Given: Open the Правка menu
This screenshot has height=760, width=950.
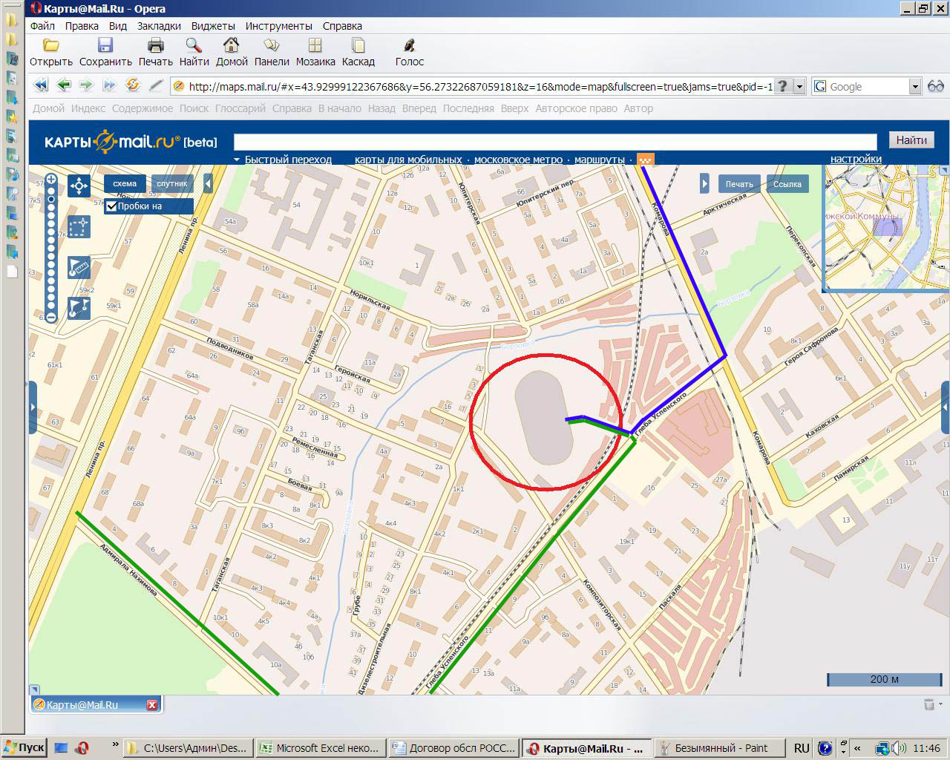Looking at the screenshot, I should coord(82,26).
